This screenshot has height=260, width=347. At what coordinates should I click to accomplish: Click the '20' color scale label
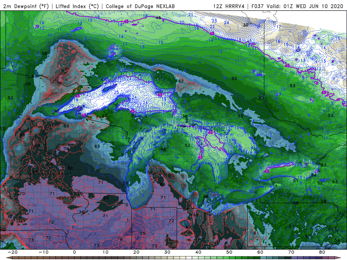(x=136, y=252)
